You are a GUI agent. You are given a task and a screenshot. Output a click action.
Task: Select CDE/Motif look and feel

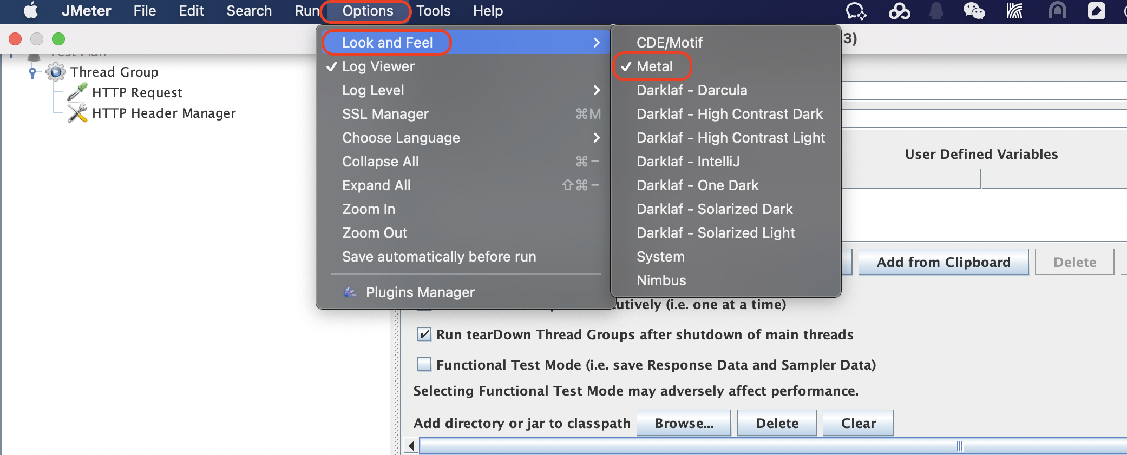pos(725,43)
